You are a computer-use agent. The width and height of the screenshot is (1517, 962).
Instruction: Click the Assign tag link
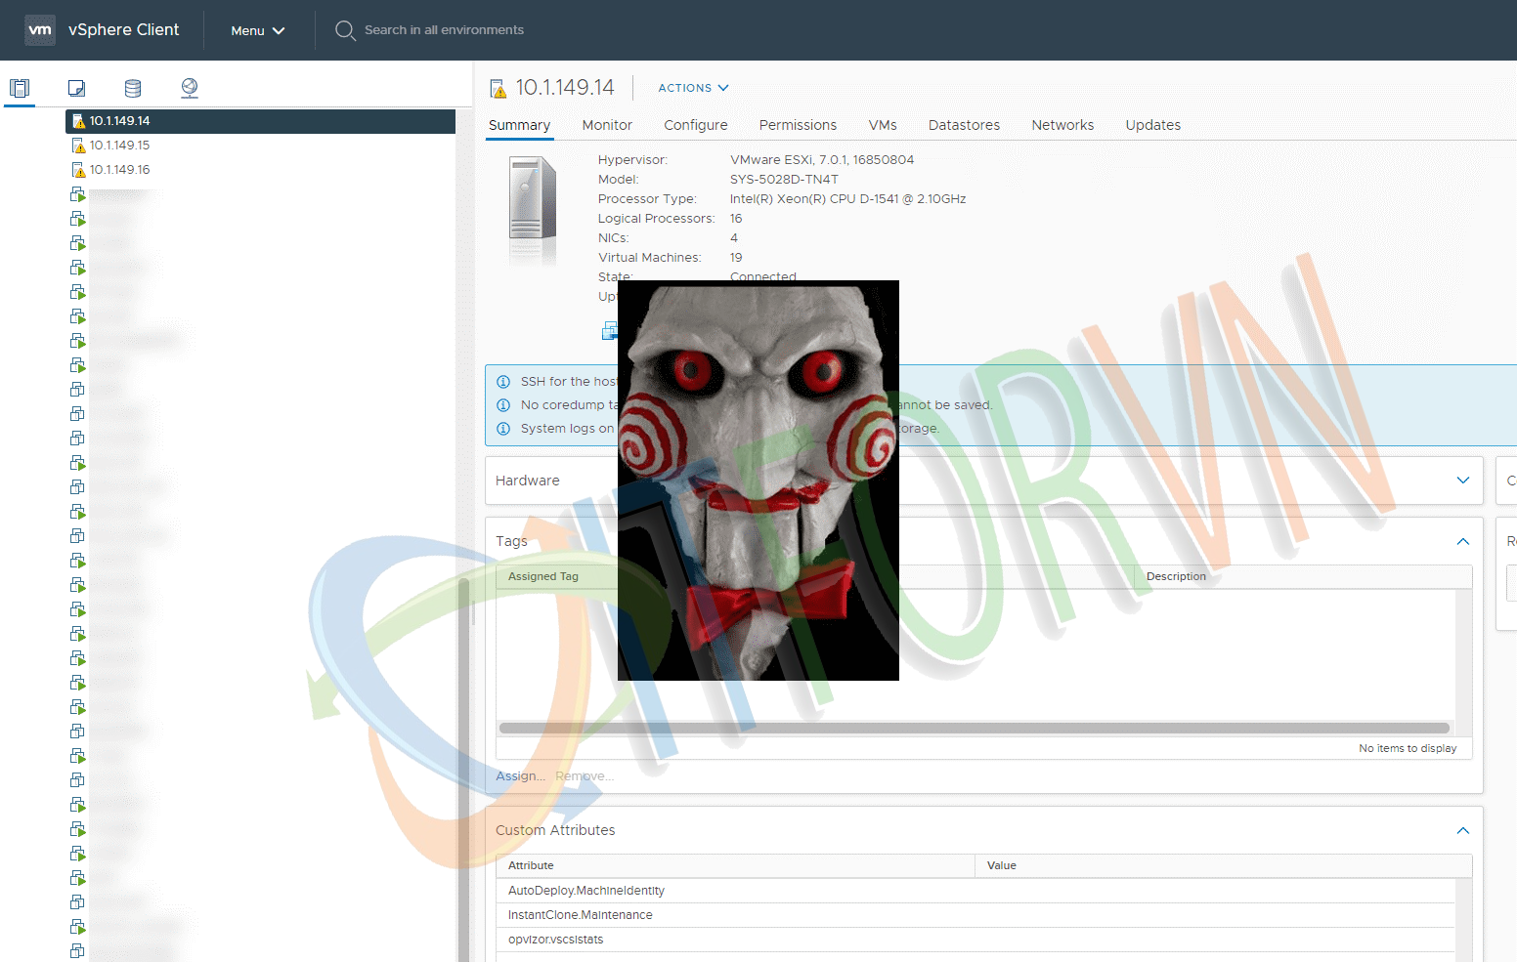[519, 775]
